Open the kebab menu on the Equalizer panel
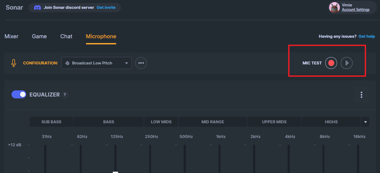The image size is (380, 173). 361,95
